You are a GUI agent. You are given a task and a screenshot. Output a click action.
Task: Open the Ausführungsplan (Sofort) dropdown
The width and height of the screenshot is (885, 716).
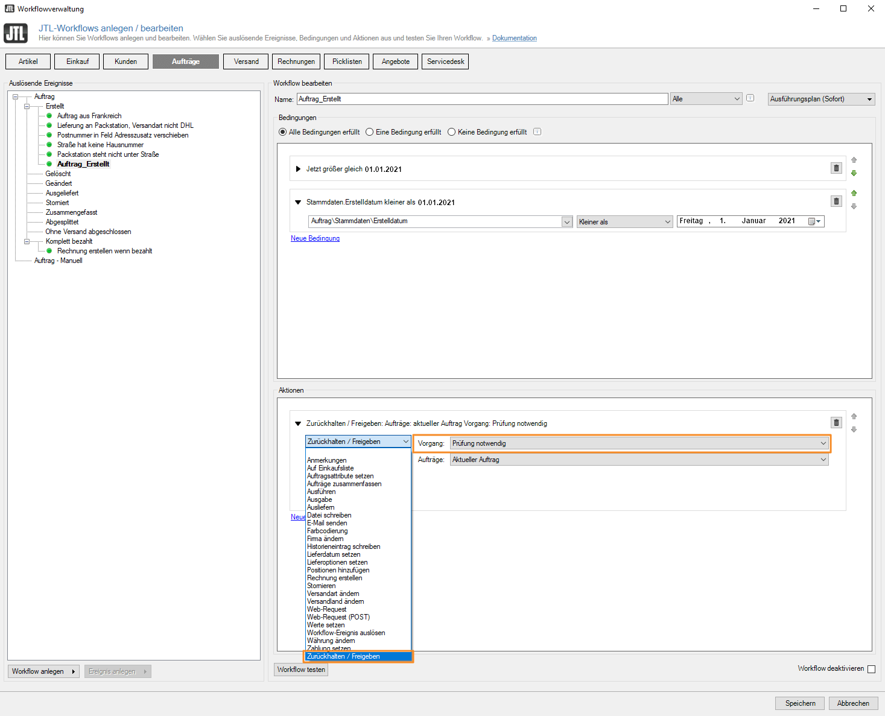click(x=821, y=99)
